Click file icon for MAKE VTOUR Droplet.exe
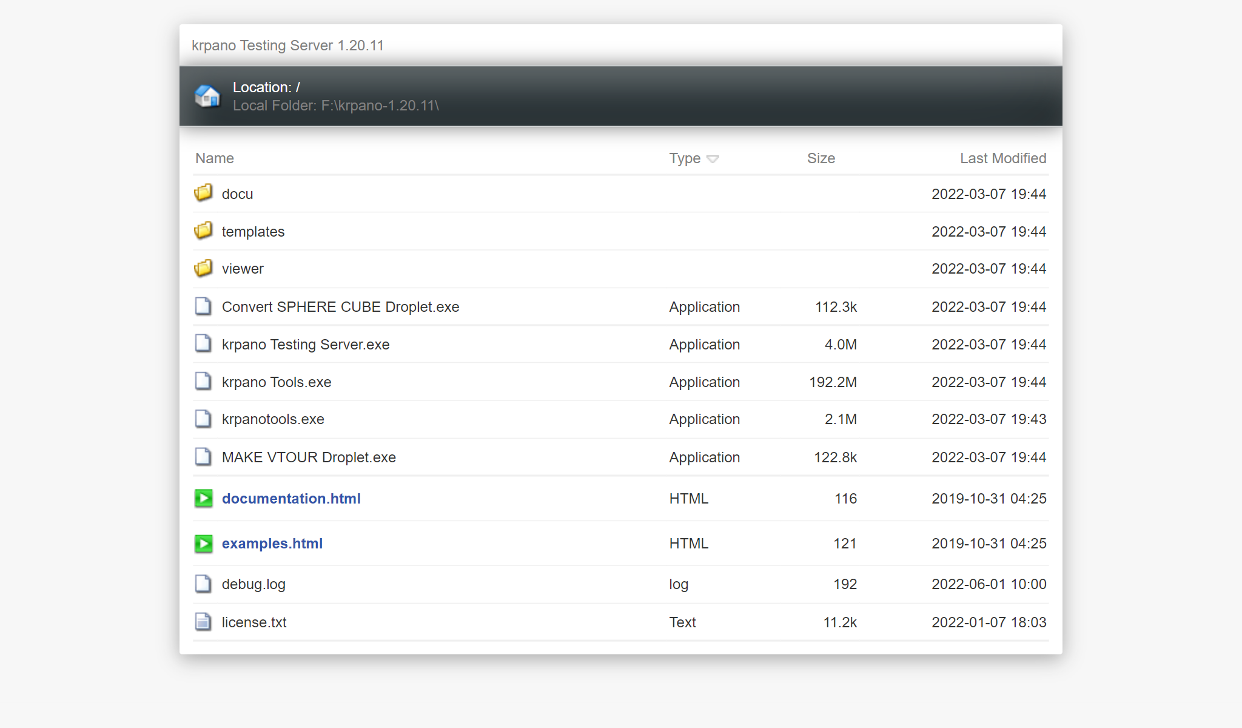 pyautogui.click(x=203, y=457)
